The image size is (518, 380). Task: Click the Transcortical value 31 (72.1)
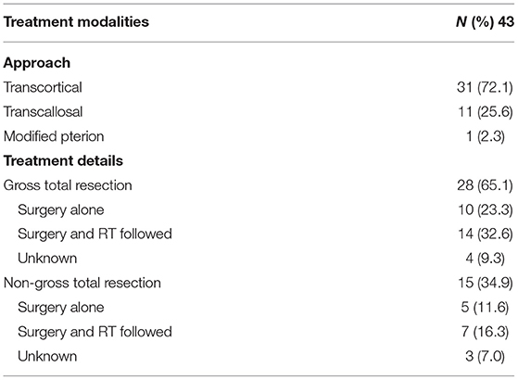pos(485,87)
